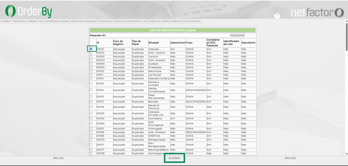Screen dimensions: 348x166
Task: Select radio button for Id 010117
Action: coord(91,101)
